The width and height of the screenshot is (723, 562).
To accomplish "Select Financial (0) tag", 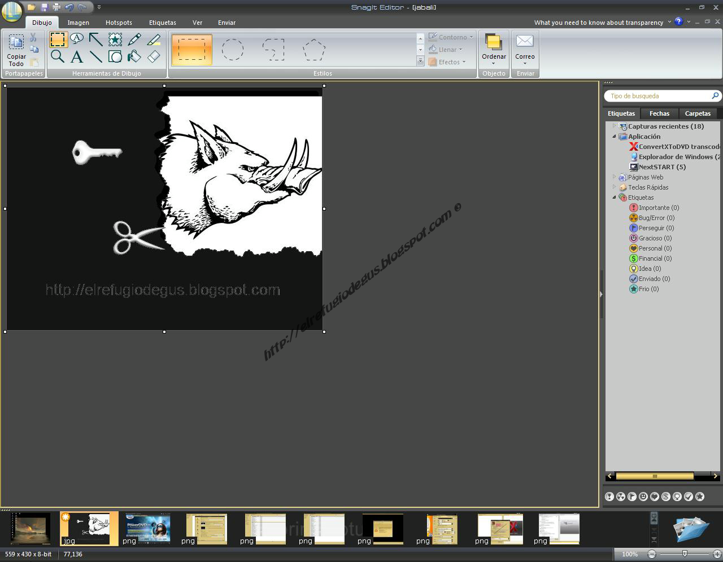I will pos(651,258).
